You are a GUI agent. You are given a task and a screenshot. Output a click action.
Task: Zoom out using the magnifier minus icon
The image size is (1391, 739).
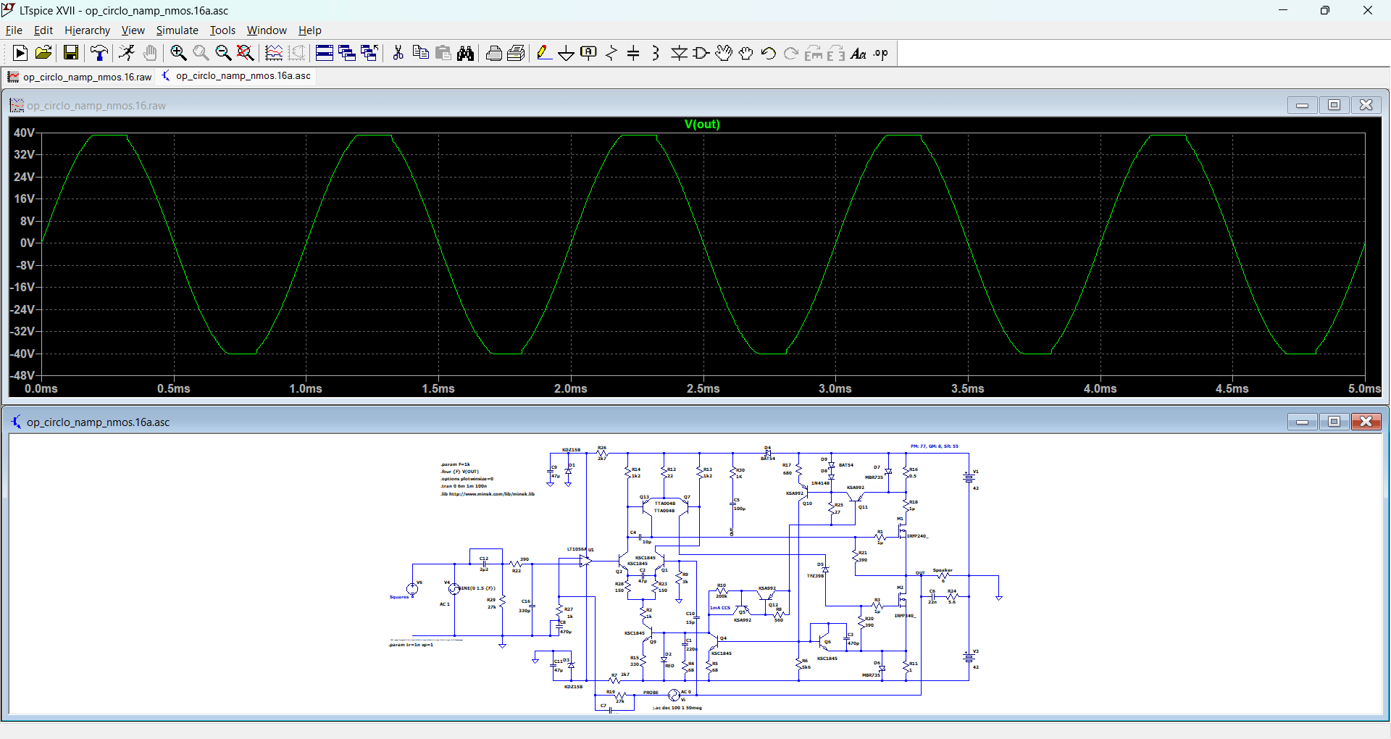(223, 53)
